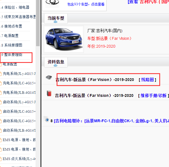Select the 资料信息 tab header

[56, 62]
